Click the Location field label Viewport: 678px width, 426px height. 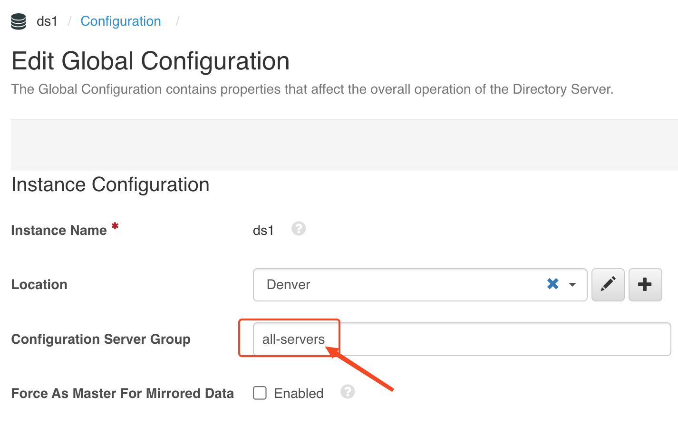39,284
